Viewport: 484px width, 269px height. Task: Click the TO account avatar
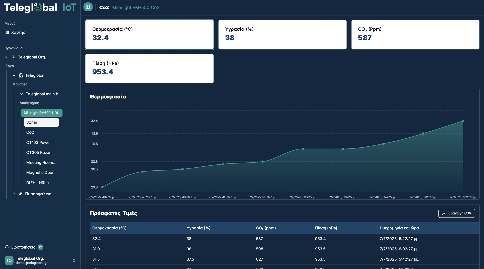(9, 260)
